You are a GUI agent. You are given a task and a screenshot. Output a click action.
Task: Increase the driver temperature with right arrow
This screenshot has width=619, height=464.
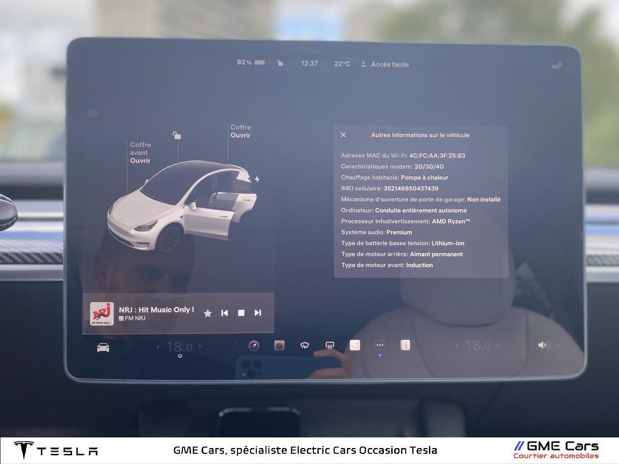[200, 347]
